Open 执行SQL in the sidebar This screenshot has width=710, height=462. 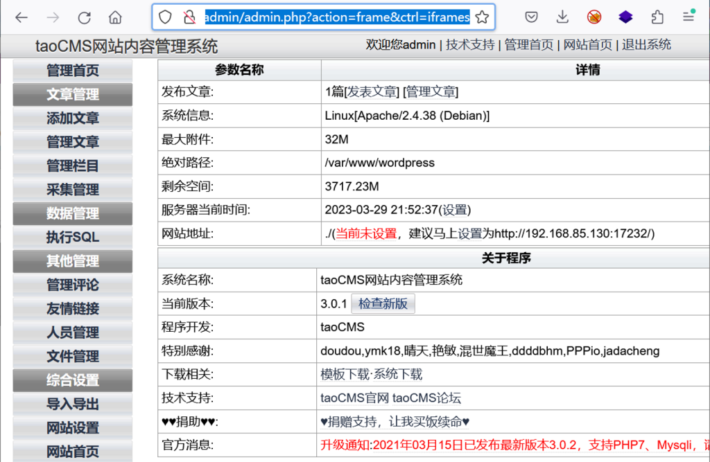(72, 237)
